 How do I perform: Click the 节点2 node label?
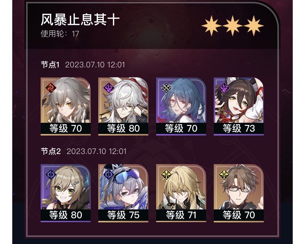(x=51, y=151)
